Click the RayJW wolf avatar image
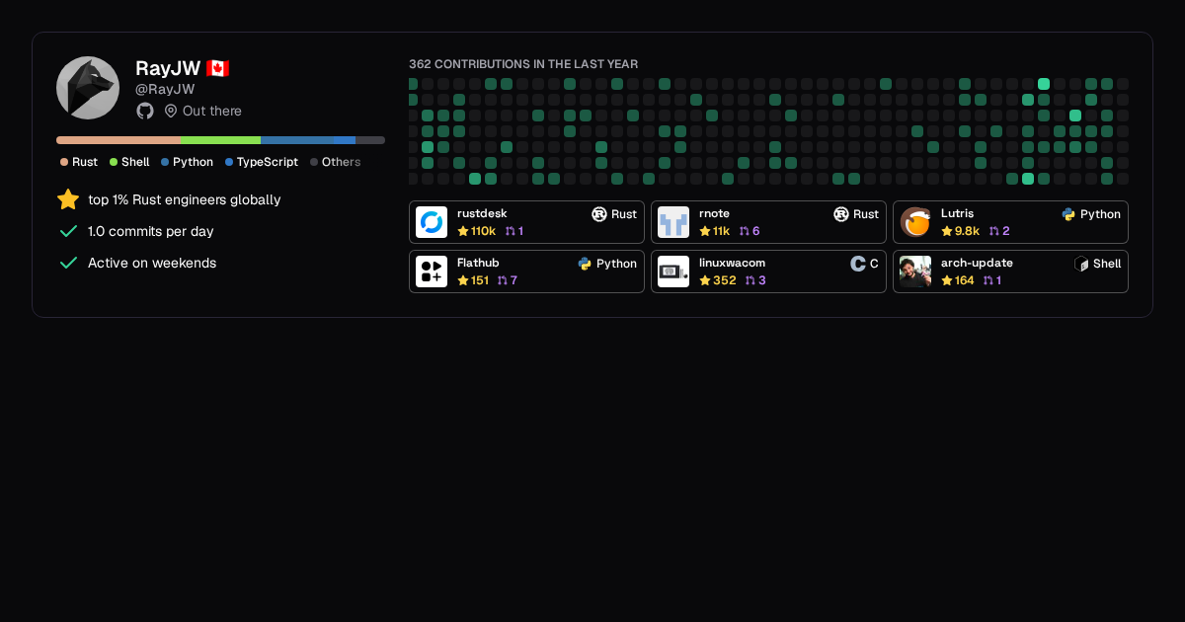The width and height of the screenshot is (1185, 622). click(88, 88)
